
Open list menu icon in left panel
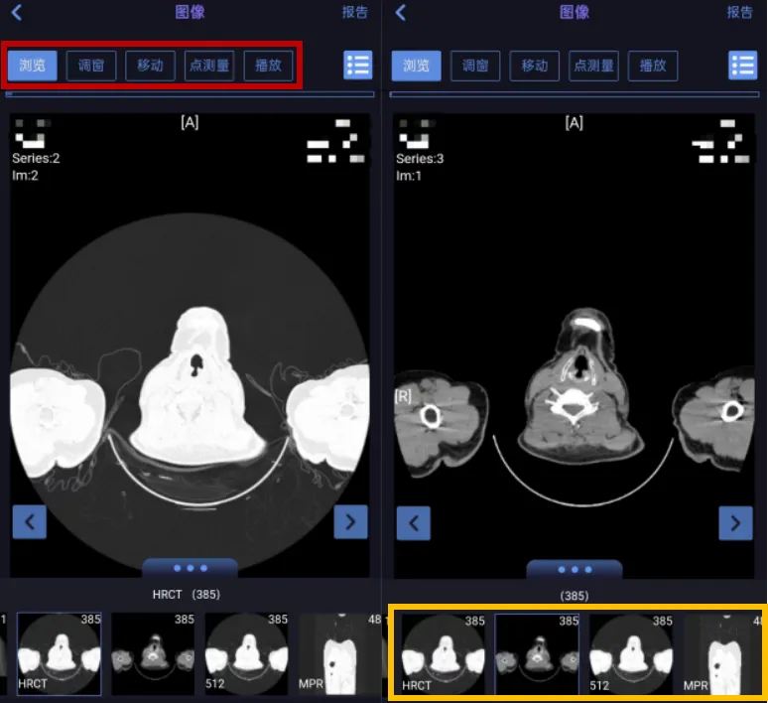pos(358,66)
